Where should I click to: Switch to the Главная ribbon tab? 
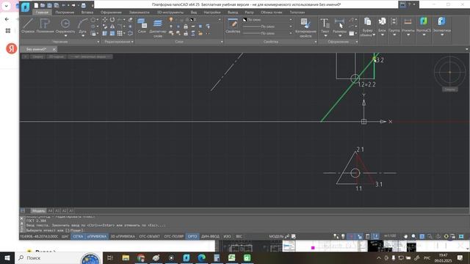point(42,12)
